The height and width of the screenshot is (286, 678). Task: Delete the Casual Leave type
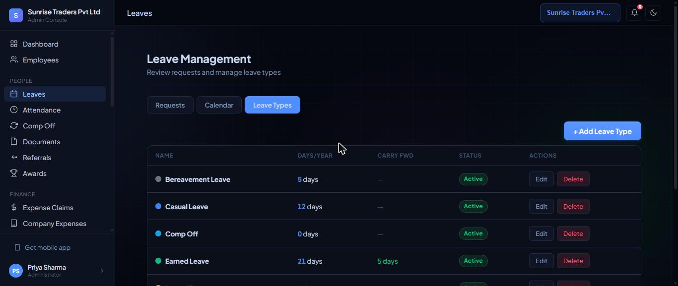click(573, 206)
